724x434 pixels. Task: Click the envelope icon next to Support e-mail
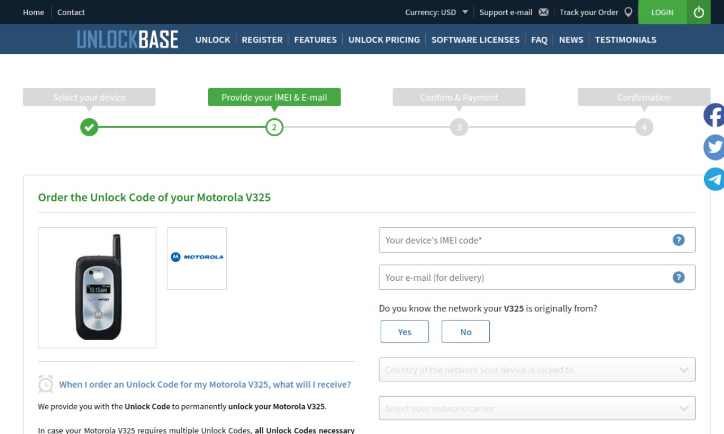(544, 12)
